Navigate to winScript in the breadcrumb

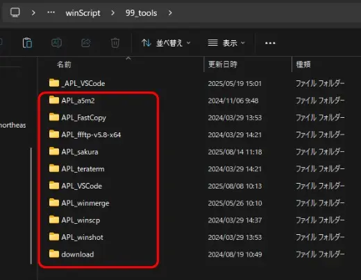click(x=83, y=13)
